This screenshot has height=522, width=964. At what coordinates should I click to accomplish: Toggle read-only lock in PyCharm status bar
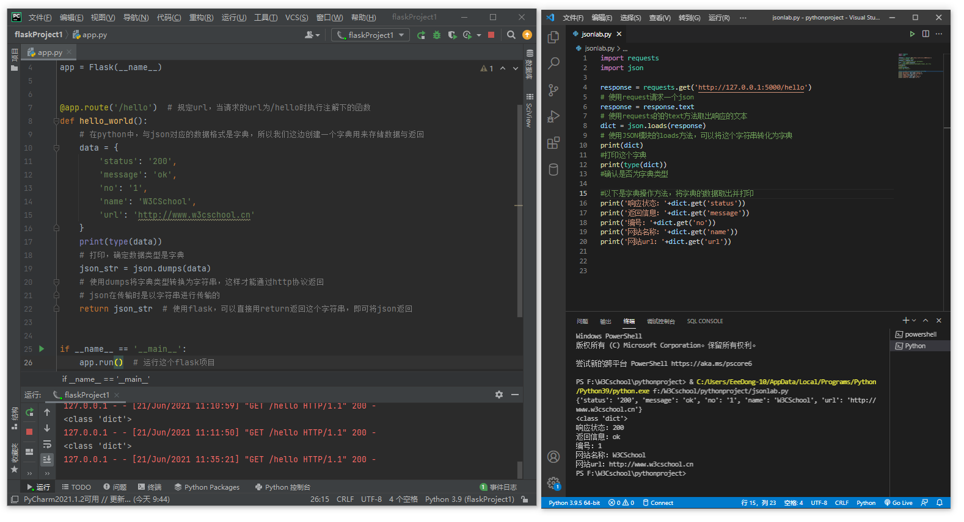point(525,499)
